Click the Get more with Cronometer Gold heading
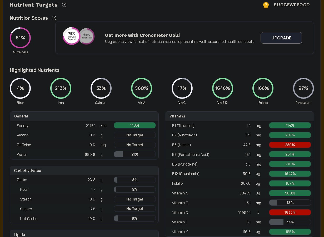324x237 pixels. click(142, 35)
